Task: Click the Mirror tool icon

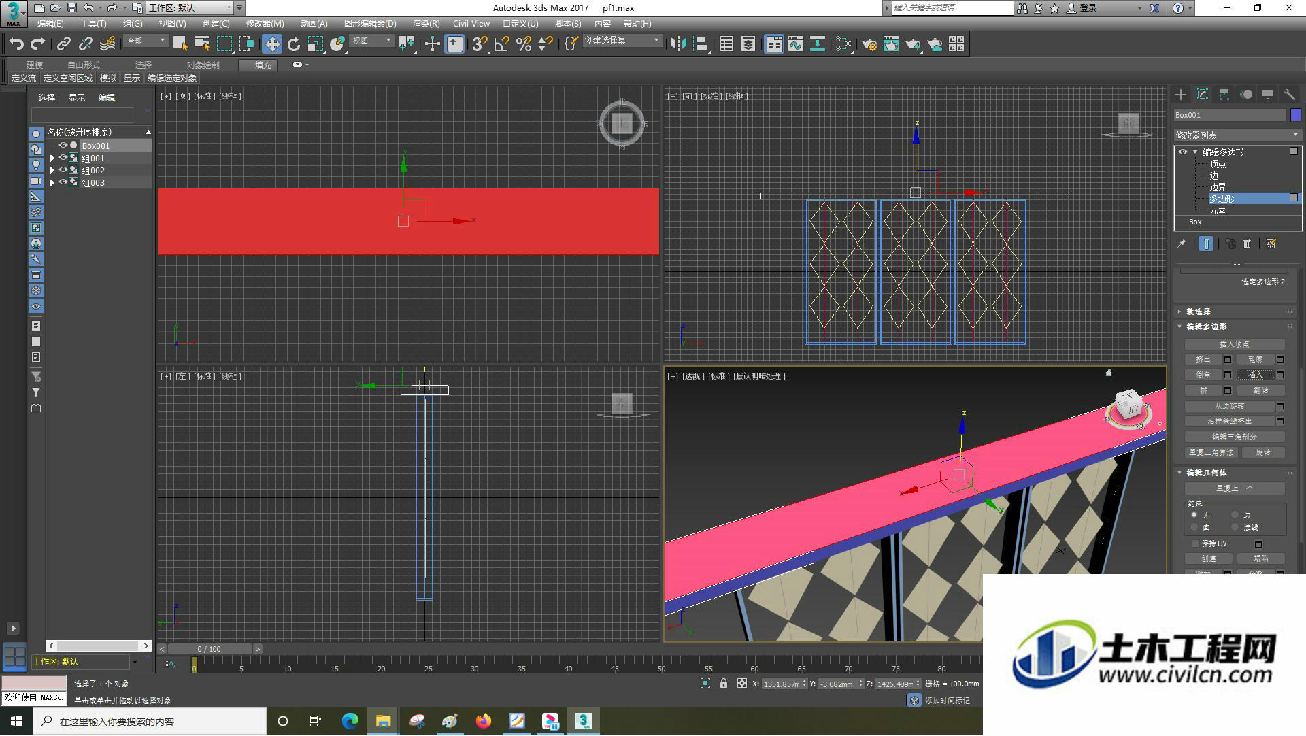Action: [x=678, y=44]
